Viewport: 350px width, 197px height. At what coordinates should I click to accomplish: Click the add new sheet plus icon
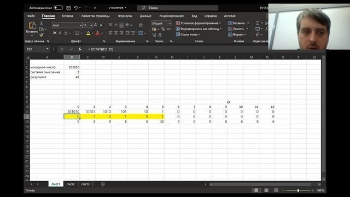pos(103,184)
